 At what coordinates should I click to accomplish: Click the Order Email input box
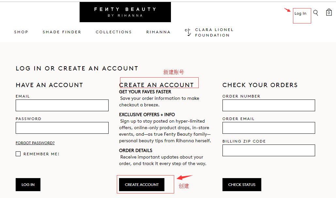(268, 128)
